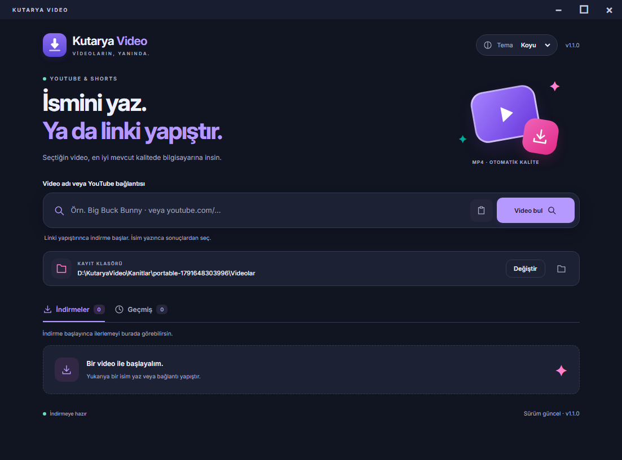Click the pink folder icon beside Kayıt Klasörü

pyautogui.click(x=61, y=269)
